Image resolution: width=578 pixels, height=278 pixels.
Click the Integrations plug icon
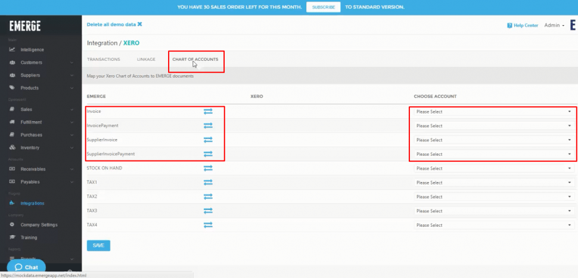[12, 203]
